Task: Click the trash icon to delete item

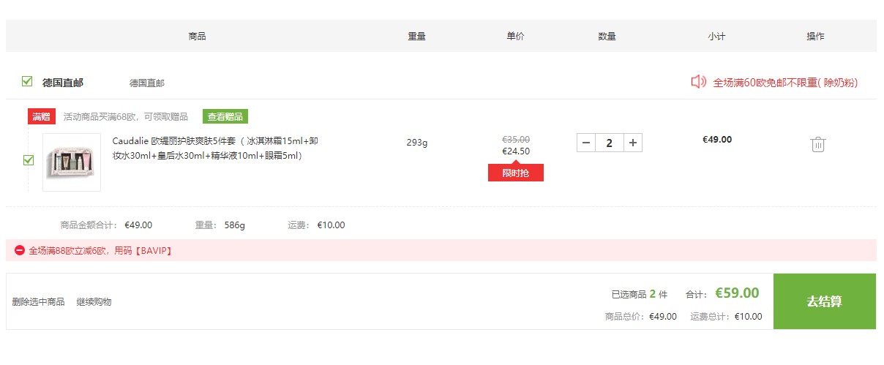Action: [818, 144]
